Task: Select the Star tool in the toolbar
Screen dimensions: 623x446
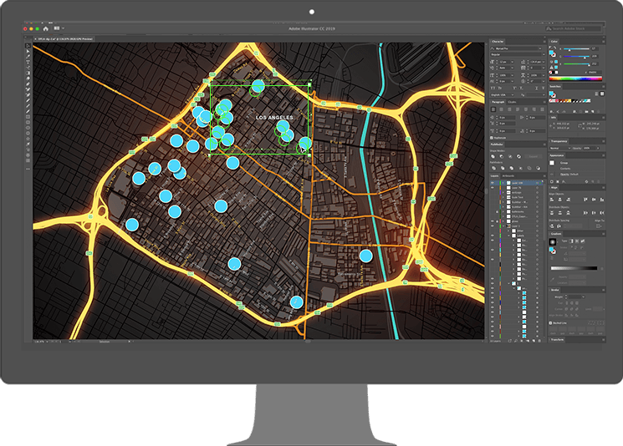Action: 28,139
